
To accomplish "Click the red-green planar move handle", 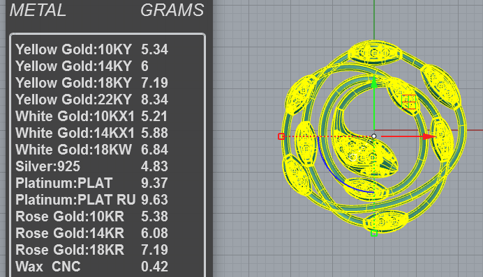I will click(409, 102).
